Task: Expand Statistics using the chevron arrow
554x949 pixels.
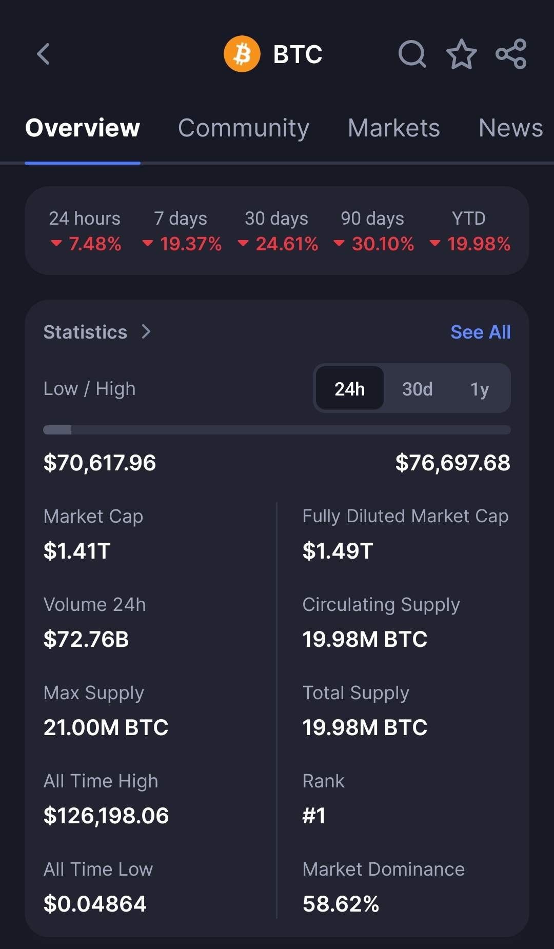Action: [146, 332]
